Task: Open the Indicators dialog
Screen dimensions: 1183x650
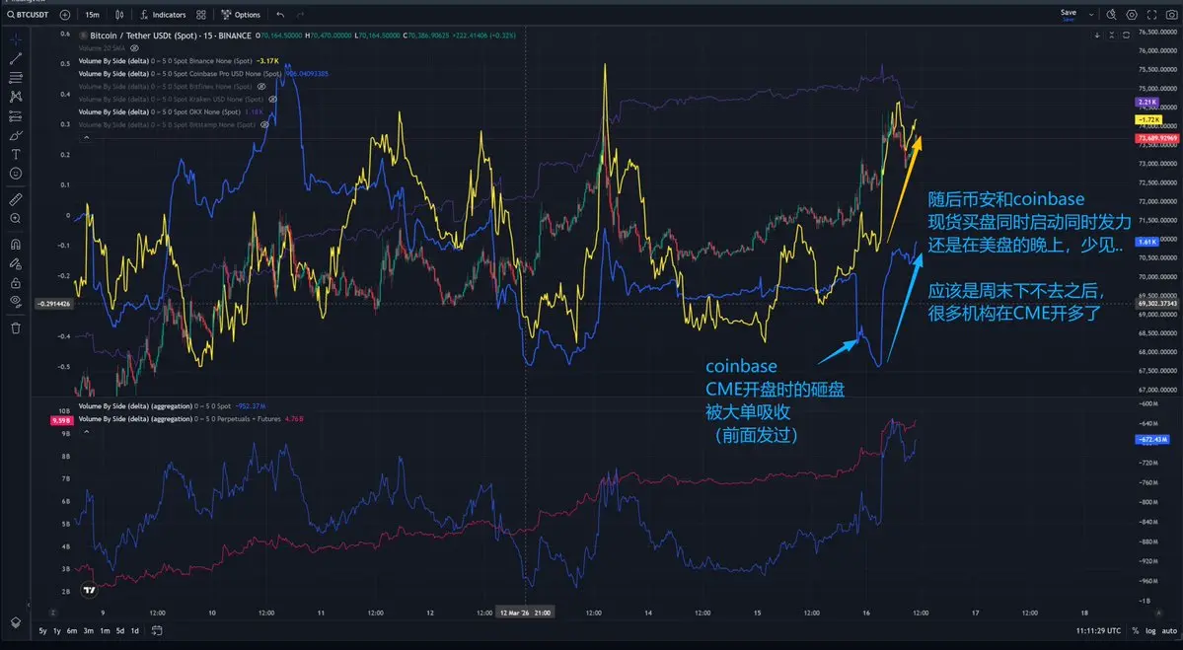Action: [x=163, y=15]
